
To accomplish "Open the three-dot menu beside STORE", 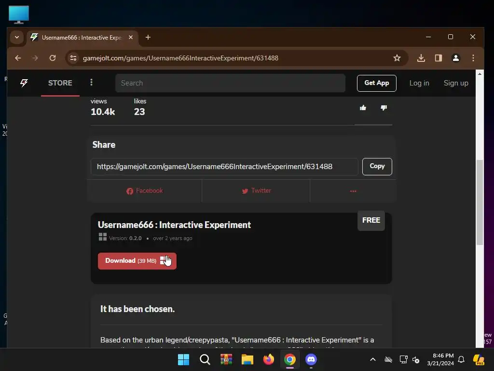I will click(91, 83).
